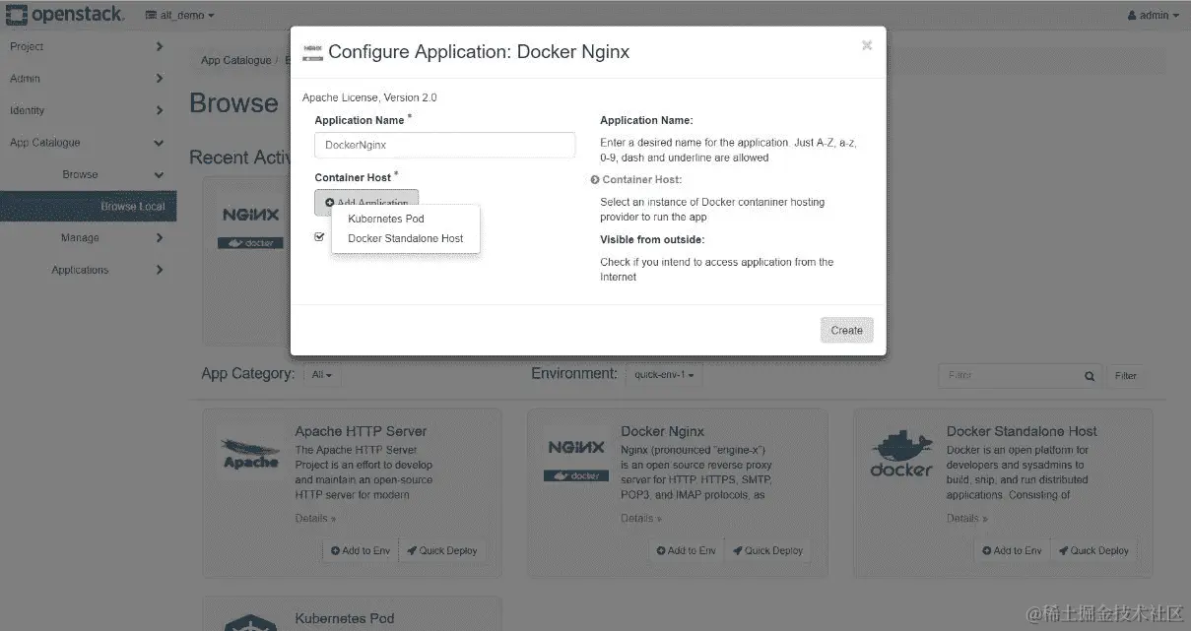Expand the Admin sidebar section

click(89, 79)
